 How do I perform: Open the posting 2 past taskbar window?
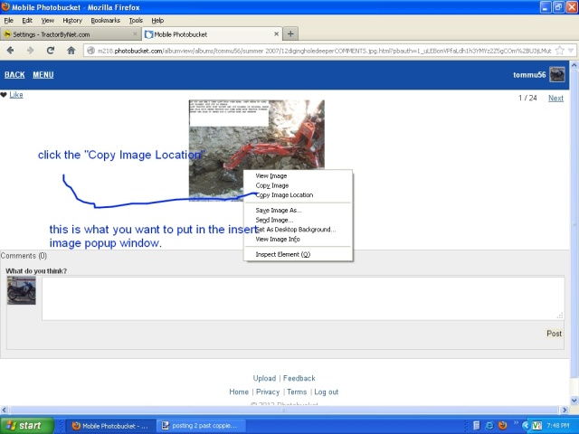pos(202,425)
